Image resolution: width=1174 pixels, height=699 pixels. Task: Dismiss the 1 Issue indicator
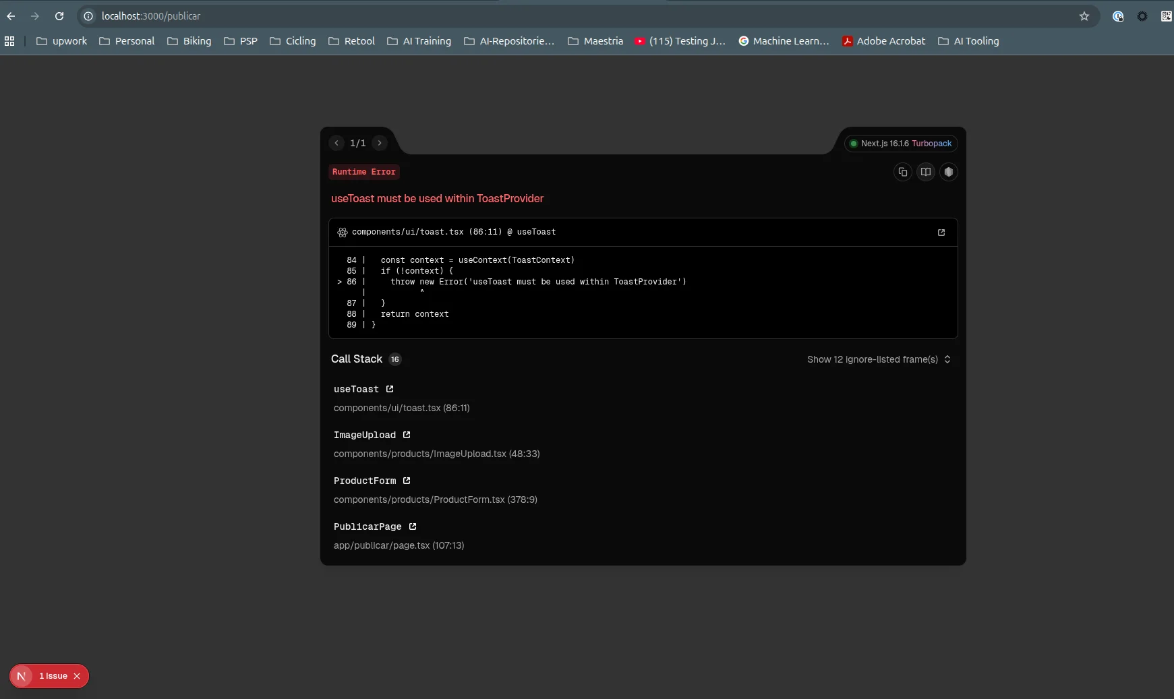[x=77, y=676]
